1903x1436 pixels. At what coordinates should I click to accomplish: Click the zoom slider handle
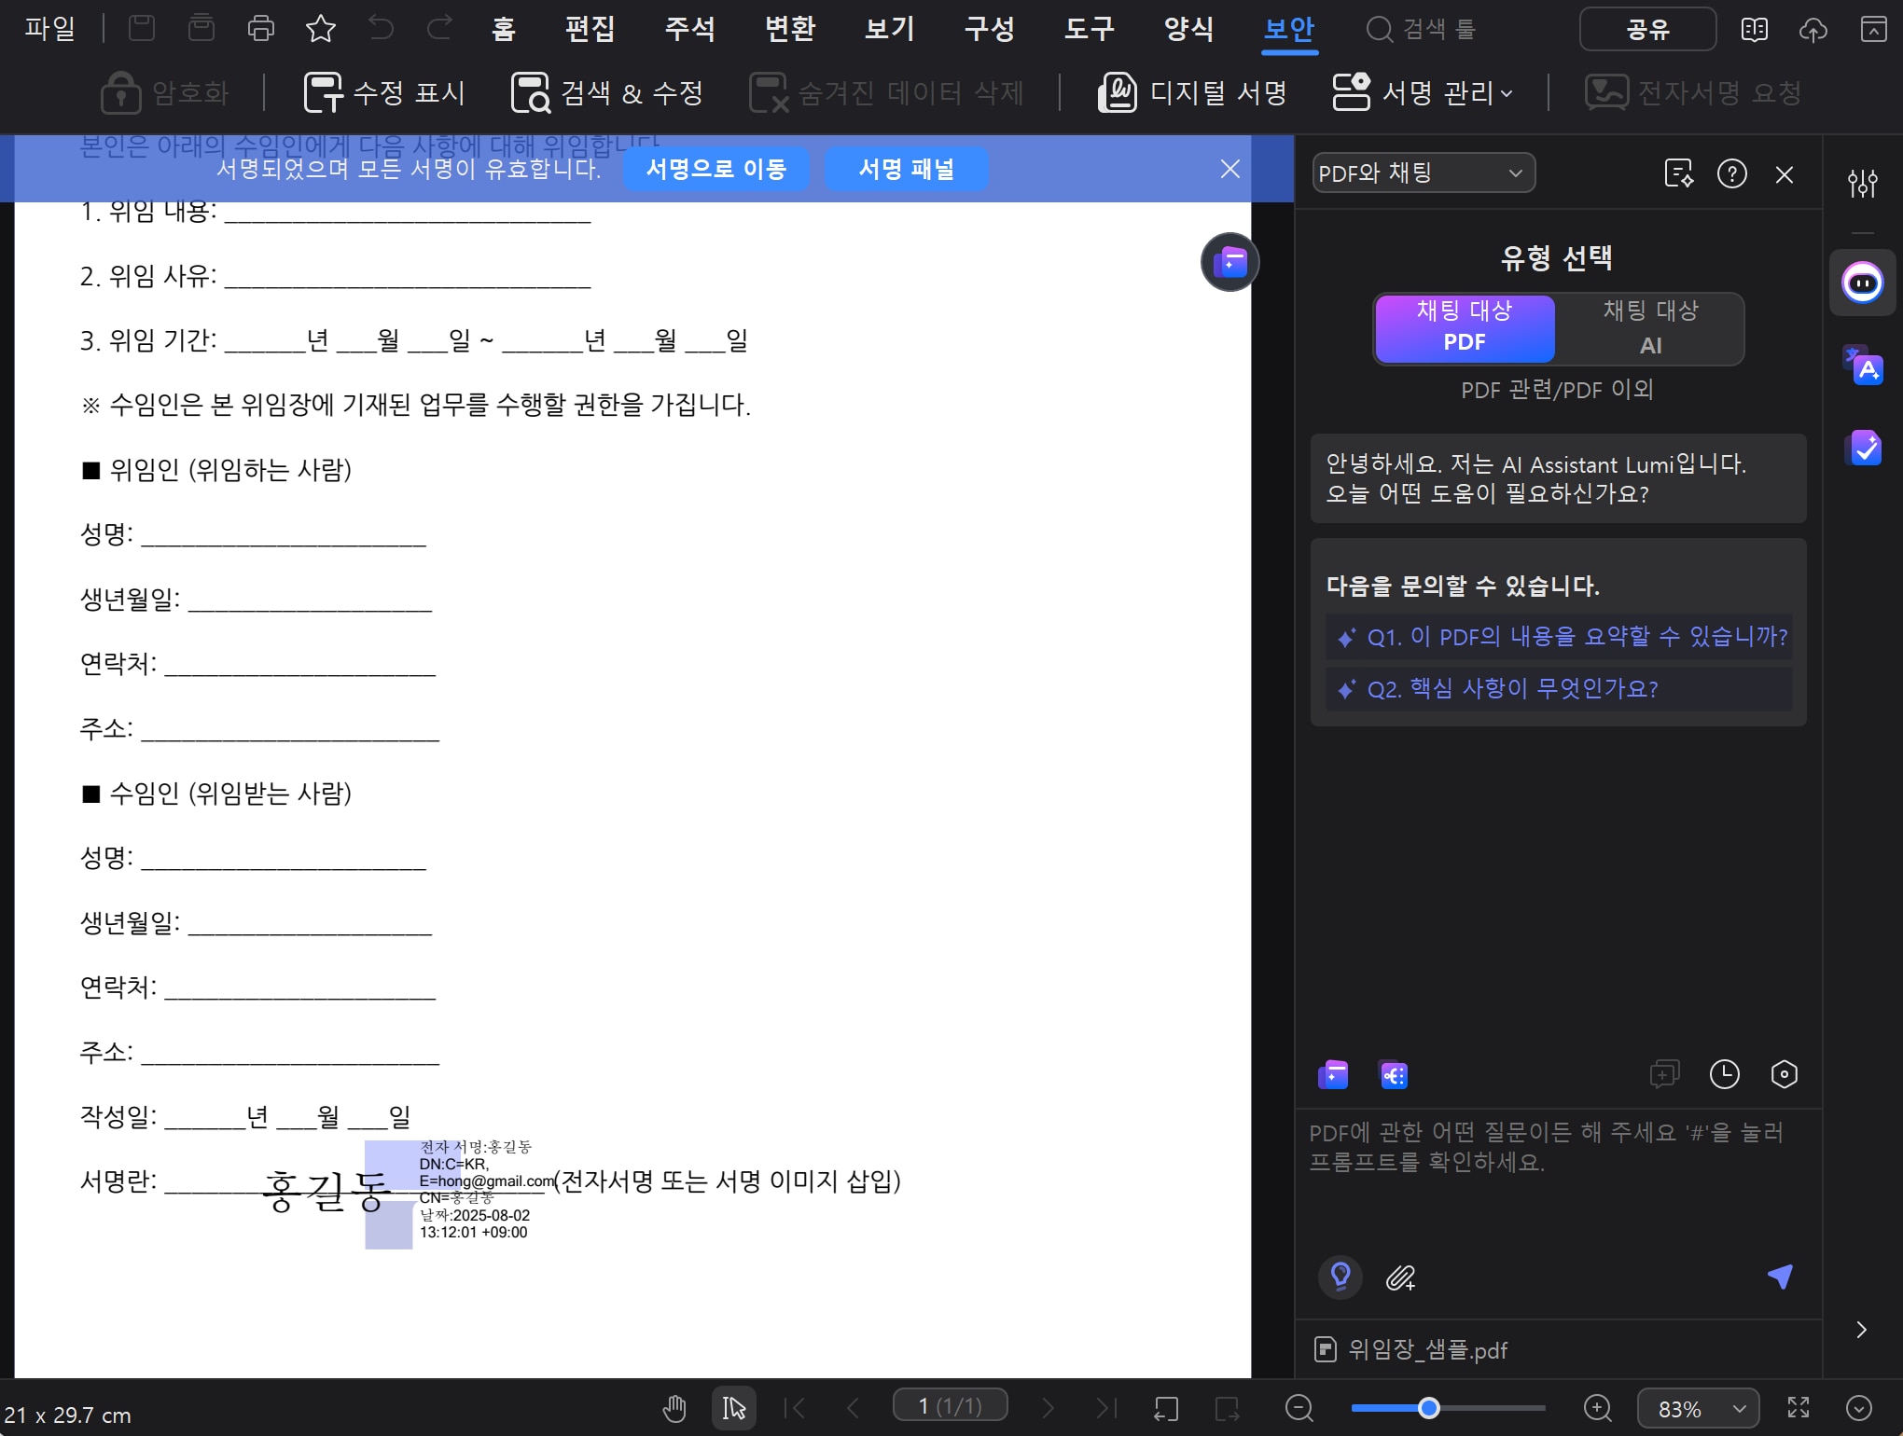pyautogui.click(x=1428, y=1408)
